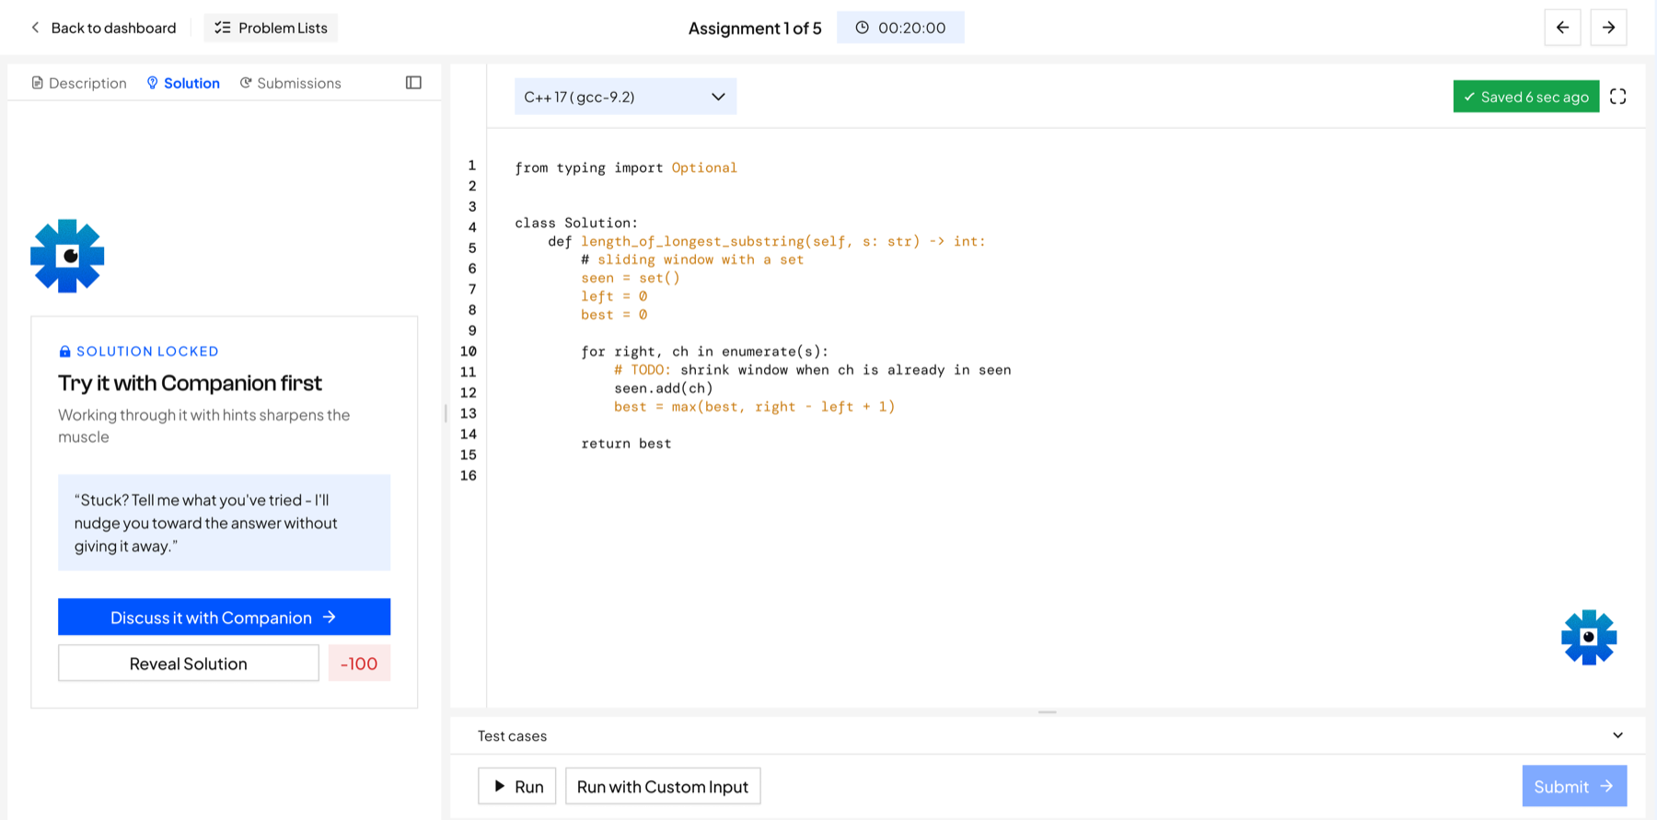Click the 'Try it with Companion first' heading
The width and height of the screenshot is (1657, 820).
pyautogui.click(x=190, y=383)
